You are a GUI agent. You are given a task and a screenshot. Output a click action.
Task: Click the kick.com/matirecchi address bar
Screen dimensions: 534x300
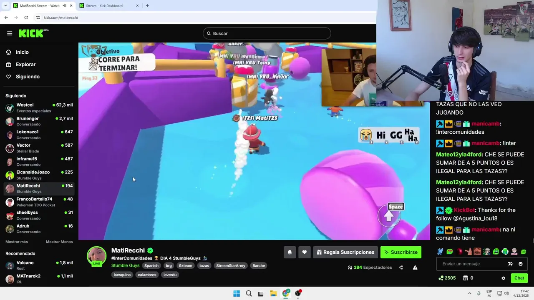[204, 17]
